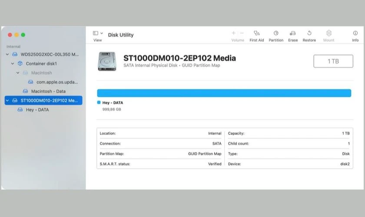Select ST1000DM010-2EP102 Me... in sidebar
Screen dimensions: 365x217
pyautogui.click(x=43, y=101)
